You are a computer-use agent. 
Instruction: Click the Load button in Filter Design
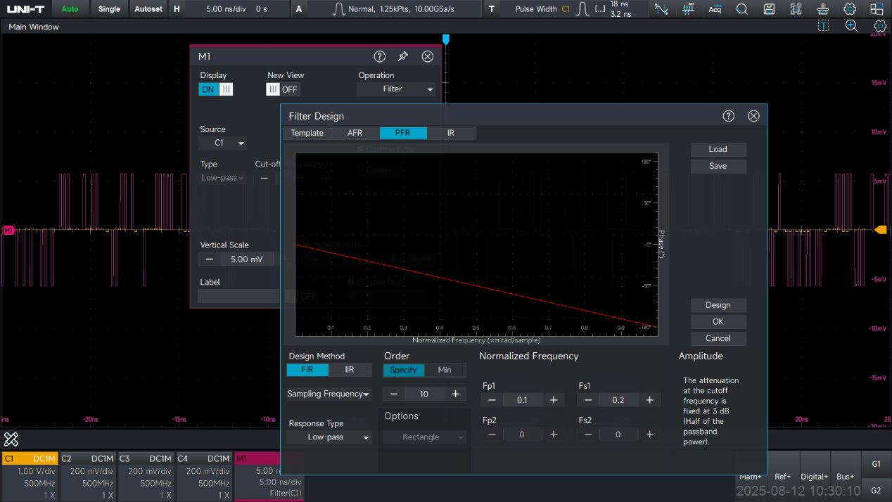point(718,149)
